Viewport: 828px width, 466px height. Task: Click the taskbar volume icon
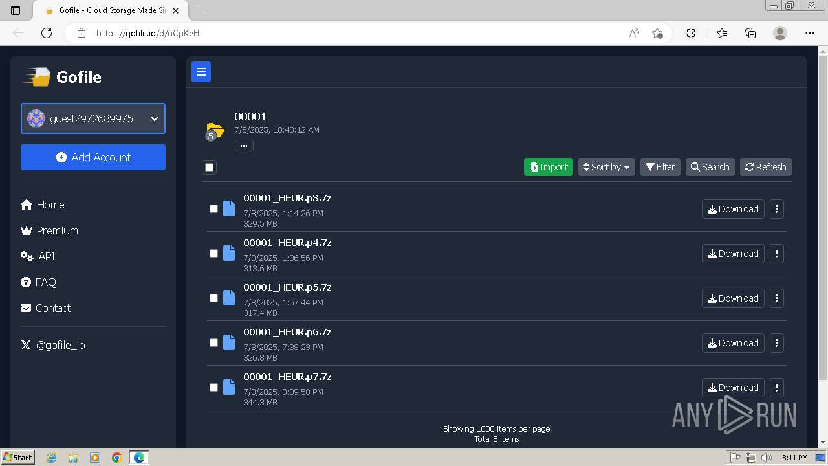(x=767, y=458)
